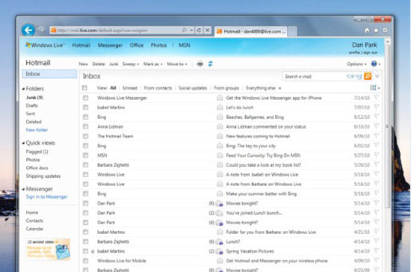This screenshot has width=411, height=272.
Task: Open the Options dropdown
Action: click(x=356, y=64)
